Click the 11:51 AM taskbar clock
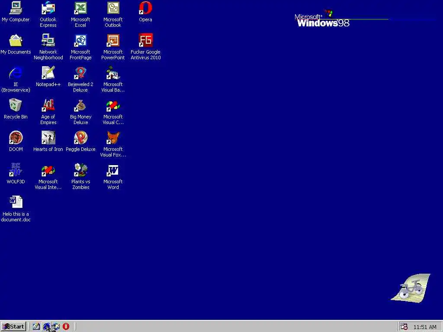Viewport: 443px width, 332px height. point(425,327)
